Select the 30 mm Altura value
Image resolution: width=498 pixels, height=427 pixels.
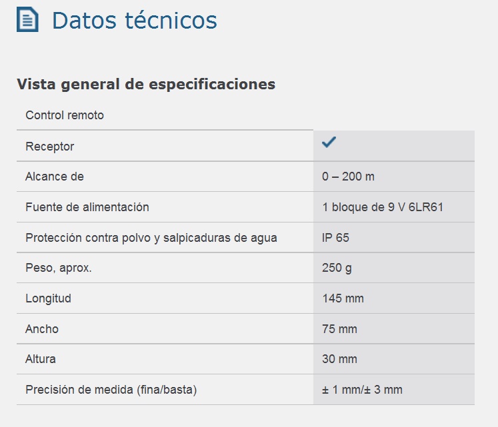tap(339, 359)
